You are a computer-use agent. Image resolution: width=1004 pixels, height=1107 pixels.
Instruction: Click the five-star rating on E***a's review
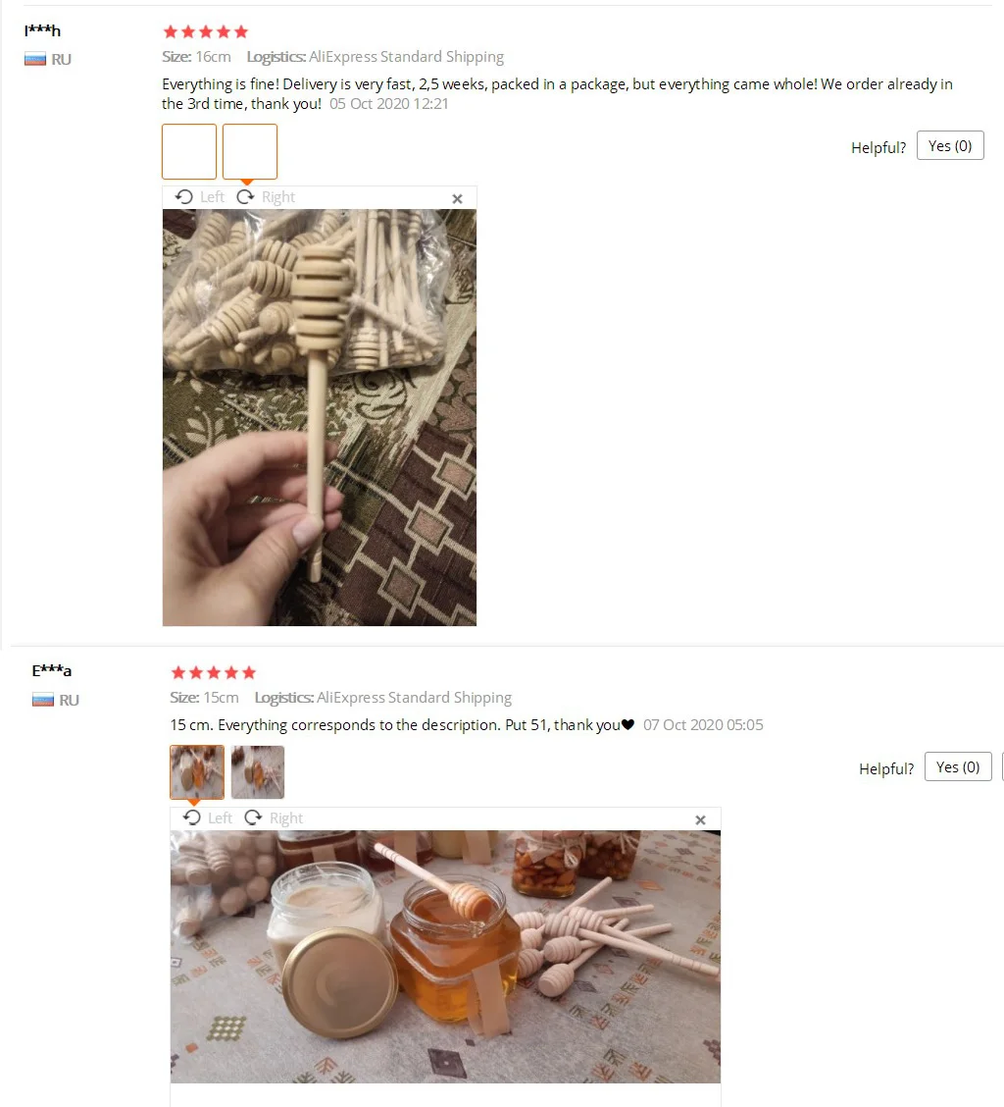pyautogui.click(x=213, y=673)
